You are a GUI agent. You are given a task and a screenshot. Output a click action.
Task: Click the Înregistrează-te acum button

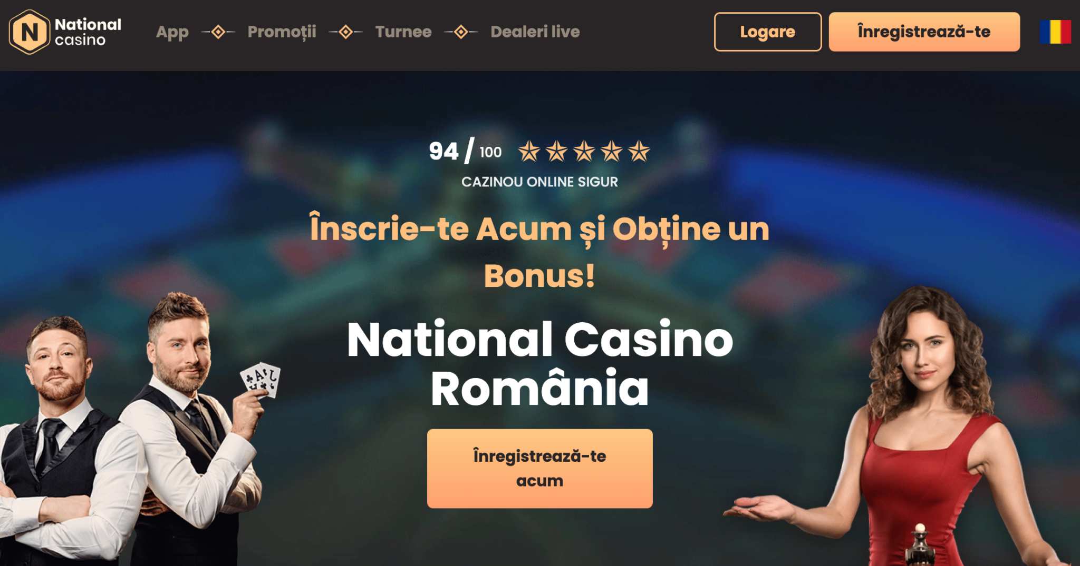tap(540, 469)
